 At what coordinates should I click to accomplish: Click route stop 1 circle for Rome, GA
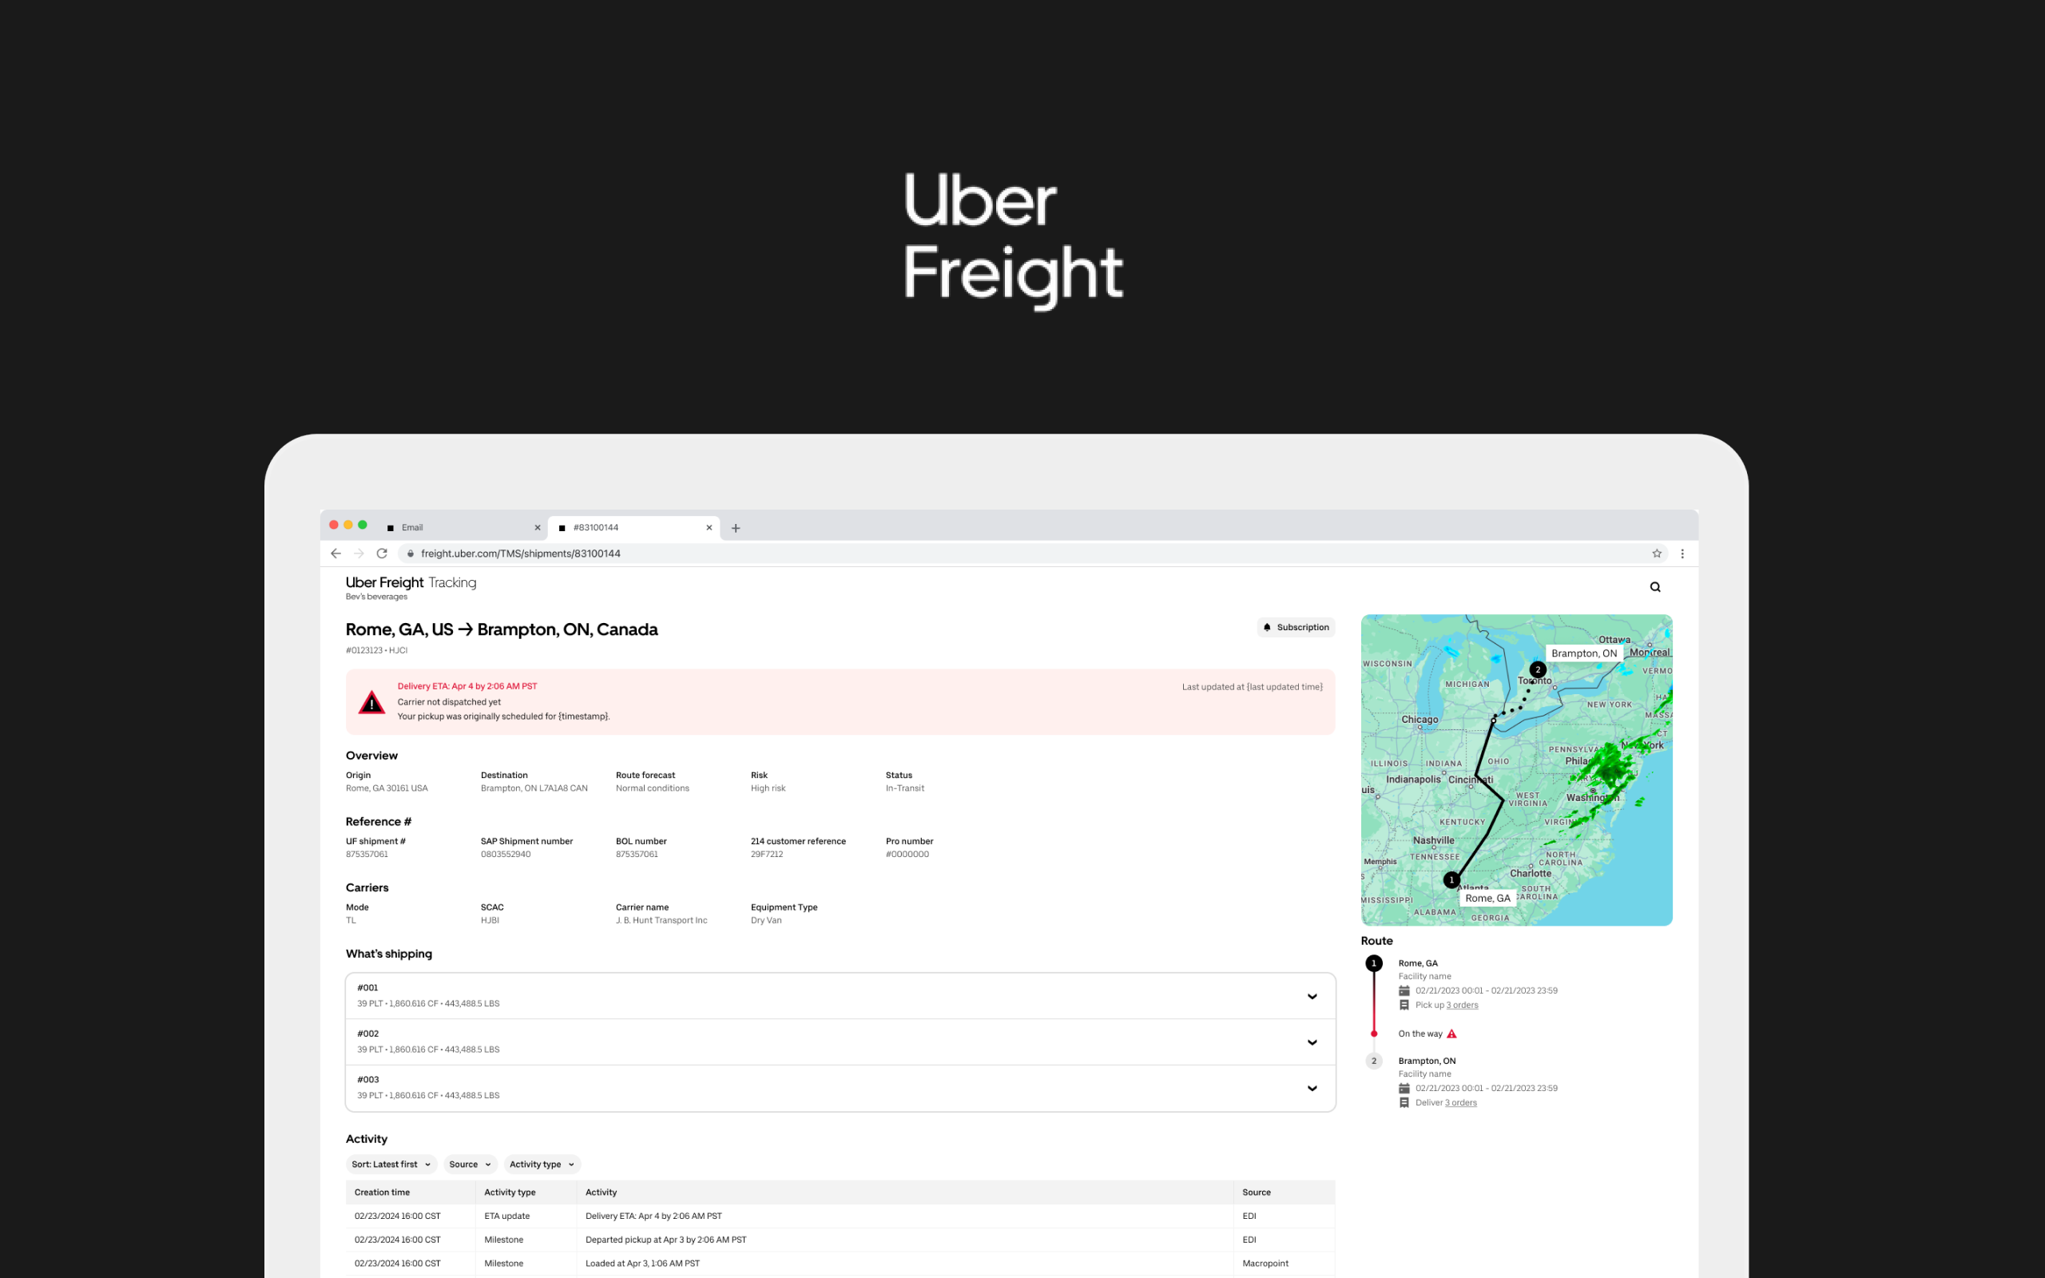[1374, 963]
